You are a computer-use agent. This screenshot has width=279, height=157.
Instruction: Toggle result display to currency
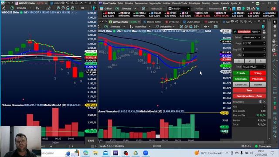pos(260,102)
